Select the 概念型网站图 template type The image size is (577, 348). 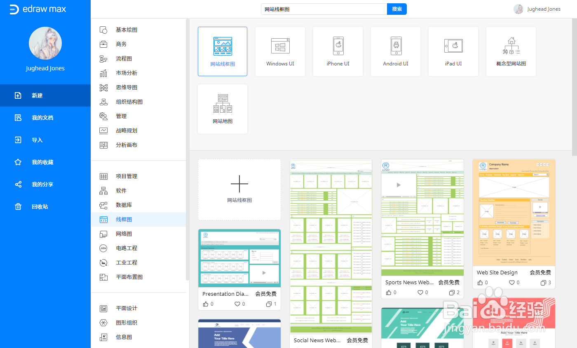(x=511, y=51)
